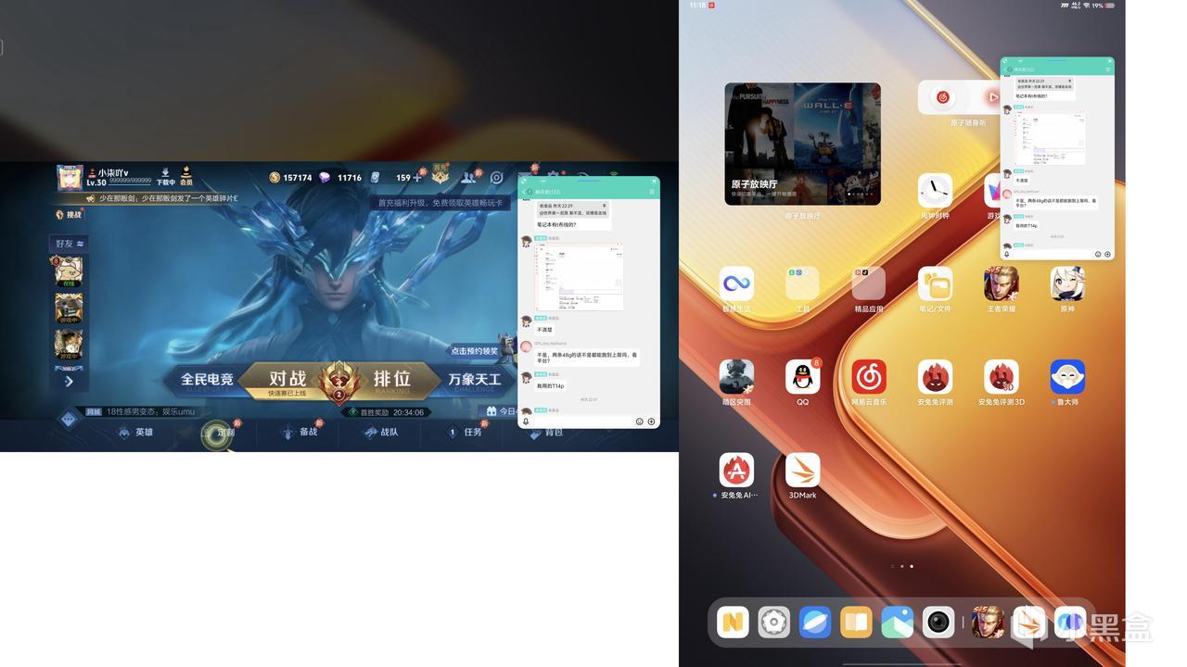Tap the emoji icon in home-screen chat window

click(x=1098, y=254)
